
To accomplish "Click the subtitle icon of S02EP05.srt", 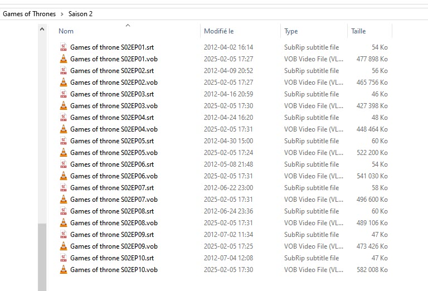I will 64,141.
